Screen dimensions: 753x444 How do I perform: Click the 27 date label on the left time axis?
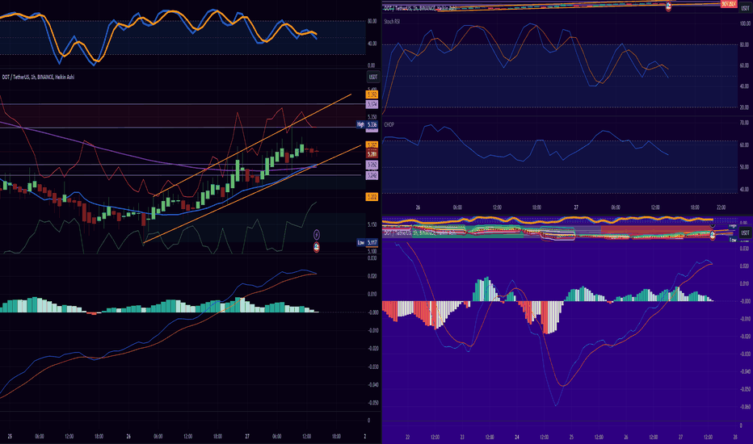[x=247, y=436]
